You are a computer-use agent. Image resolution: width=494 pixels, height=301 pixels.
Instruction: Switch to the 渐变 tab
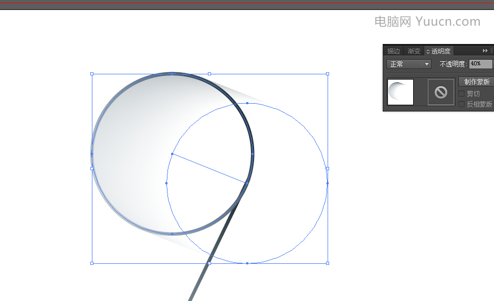414,51
